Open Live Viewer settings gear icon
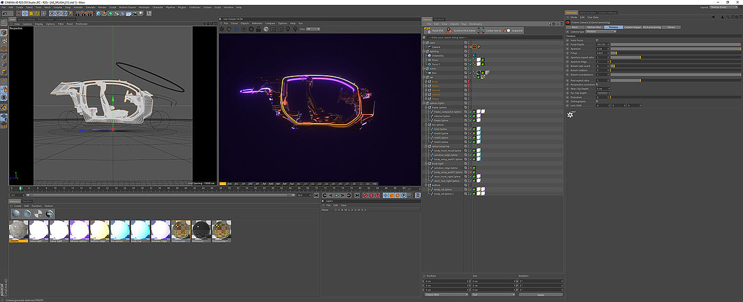This screenshot has width=743, height=302. point(250,29)
